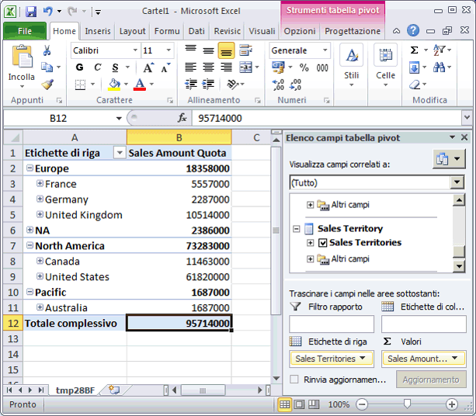Viewport: 476px width, 416px height.
Task: Center text horizontally
Action: click(x=208, y=67)
